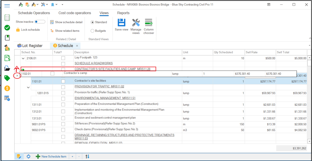This screenshot has width=312, height=161.
Task: Select the $297,174.77 Sell Rate cell
Action: click(x=260, y=81)
